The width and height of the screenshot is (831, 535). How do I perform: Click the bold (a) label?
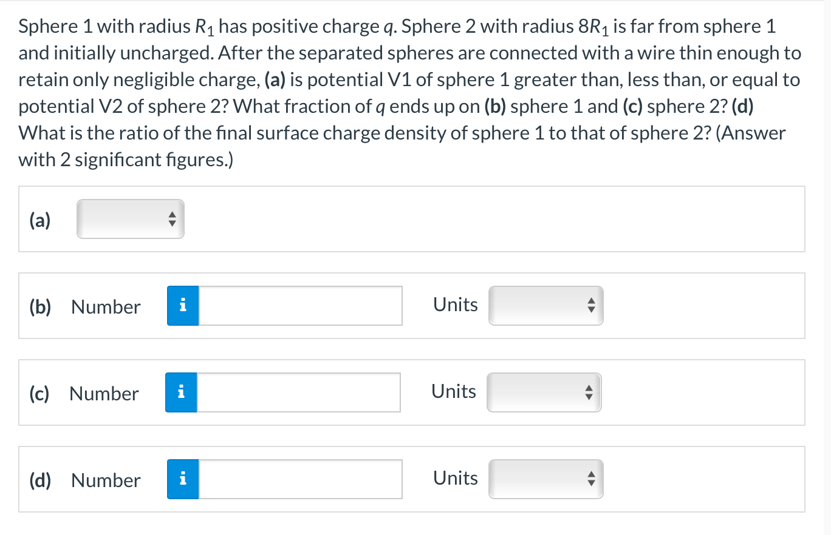[x=39, y=220]
